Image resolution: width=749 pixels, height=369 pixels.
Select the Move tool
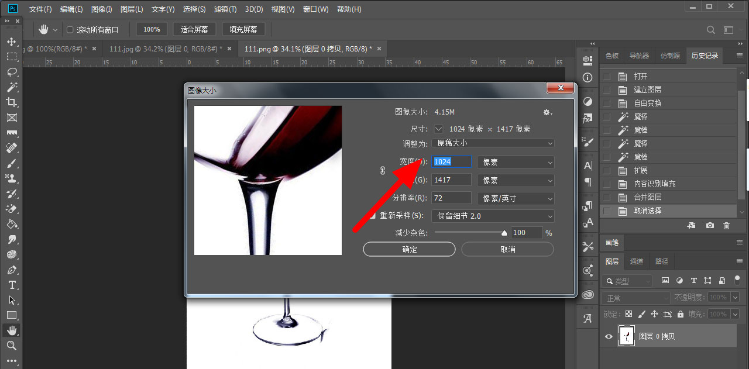click(x=12, y=42)
